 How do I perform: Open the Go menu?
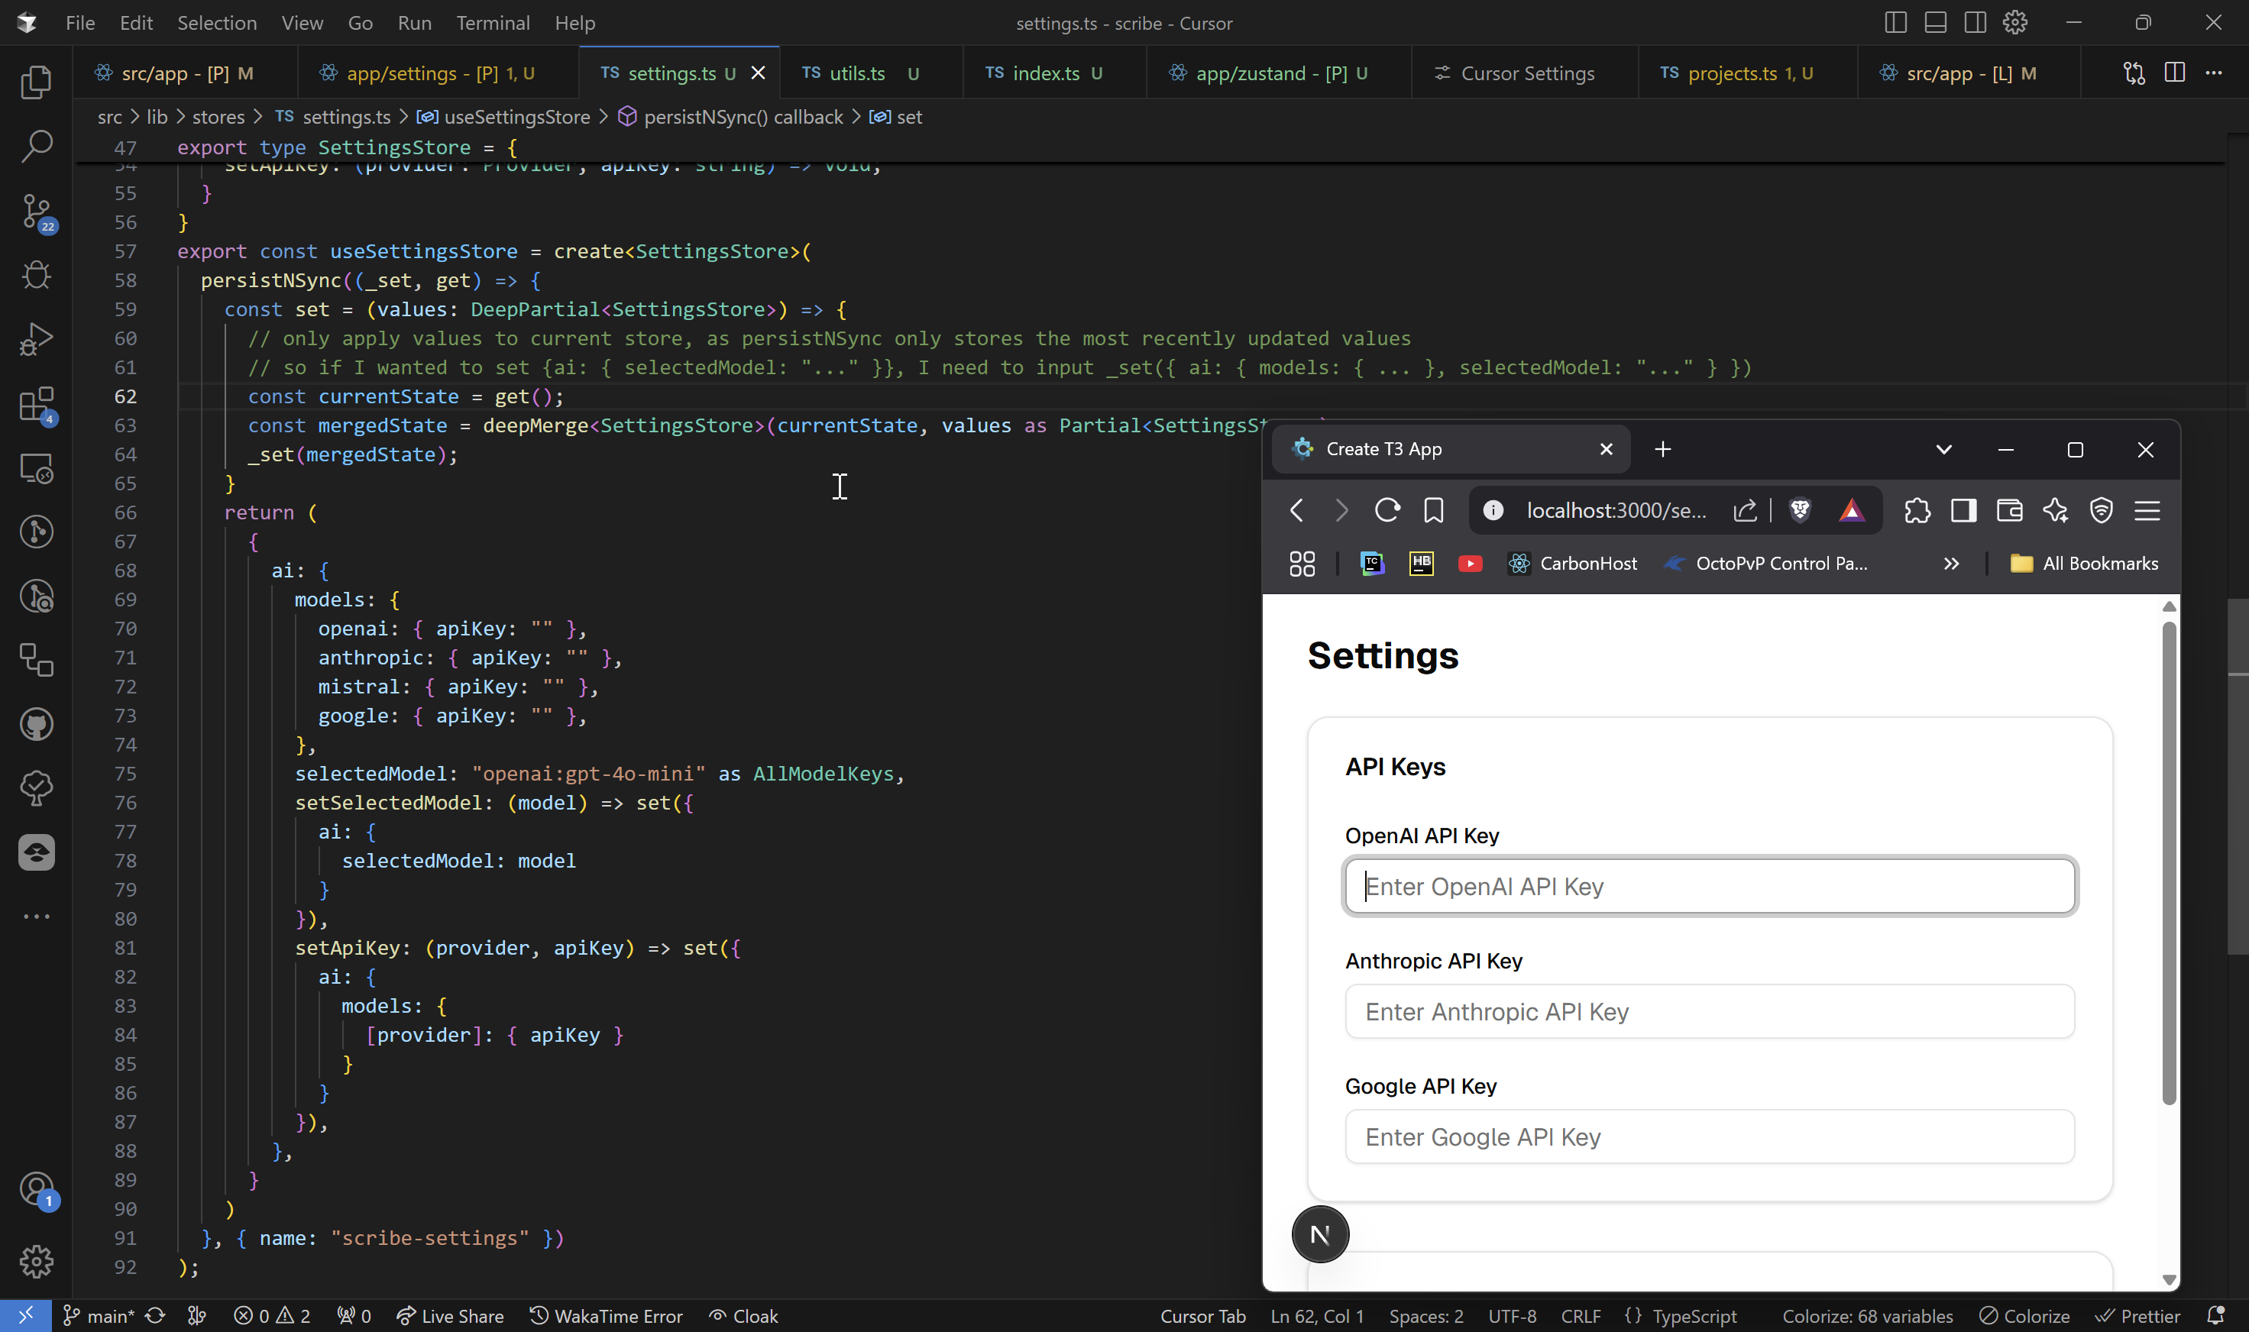[360, 22]
